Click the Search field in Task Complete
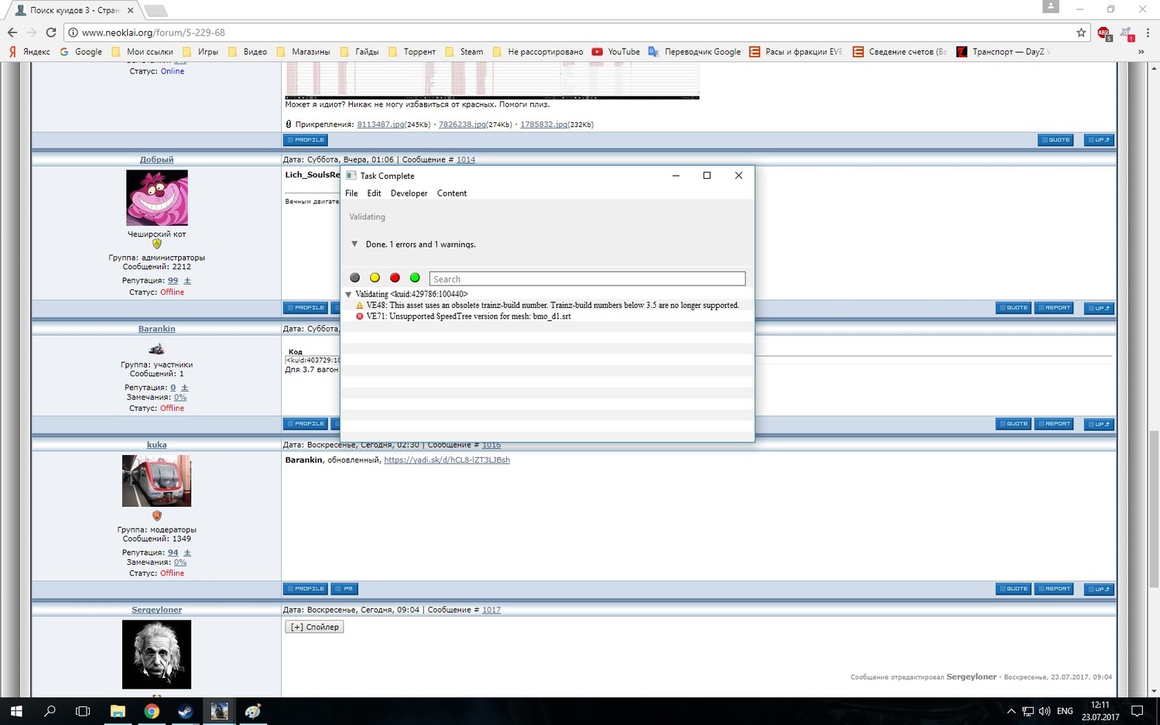Image resolution: width=1160 pixels, height=725 pixels. [x=587, y=279]
